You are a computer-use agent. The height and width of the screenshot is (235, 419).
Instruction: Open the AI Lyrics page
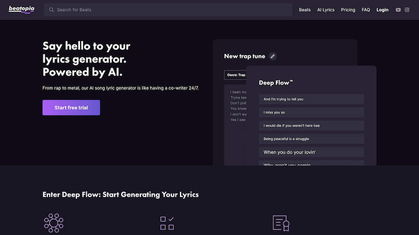(326, 10)
